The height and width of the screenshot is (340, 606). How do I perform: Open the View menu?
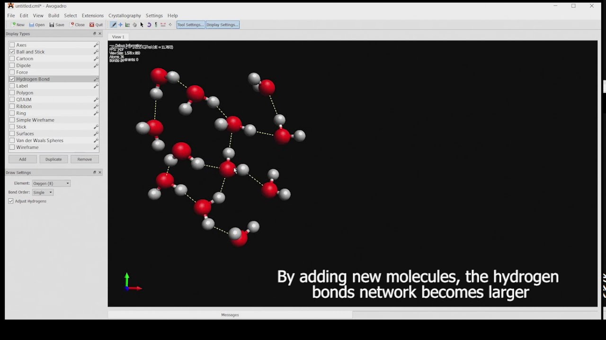[38, 16]
